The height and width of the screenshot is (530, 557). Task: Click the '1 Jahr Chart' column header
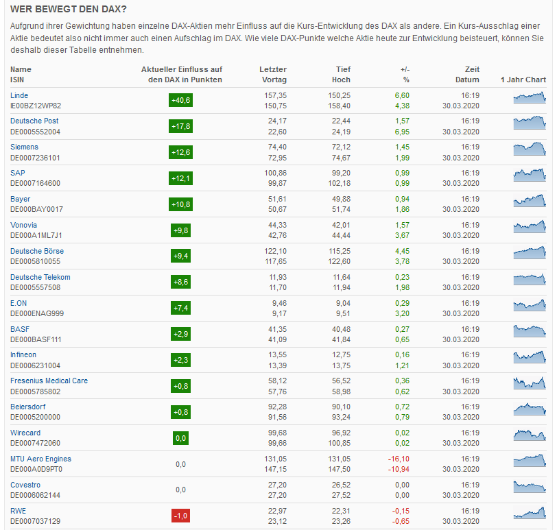[523, 80]
